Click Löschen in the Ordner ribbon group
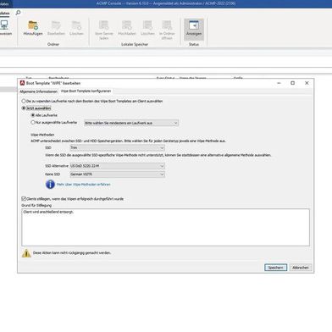 (x=76, y=28)
